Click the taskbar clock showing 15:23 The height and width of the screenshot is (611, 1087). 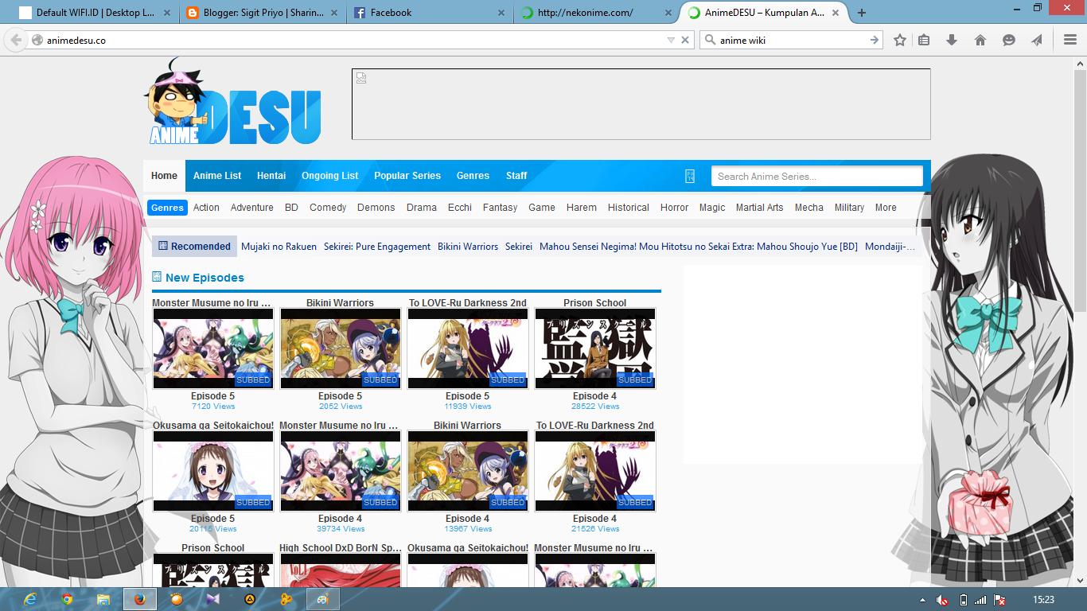1043,600
